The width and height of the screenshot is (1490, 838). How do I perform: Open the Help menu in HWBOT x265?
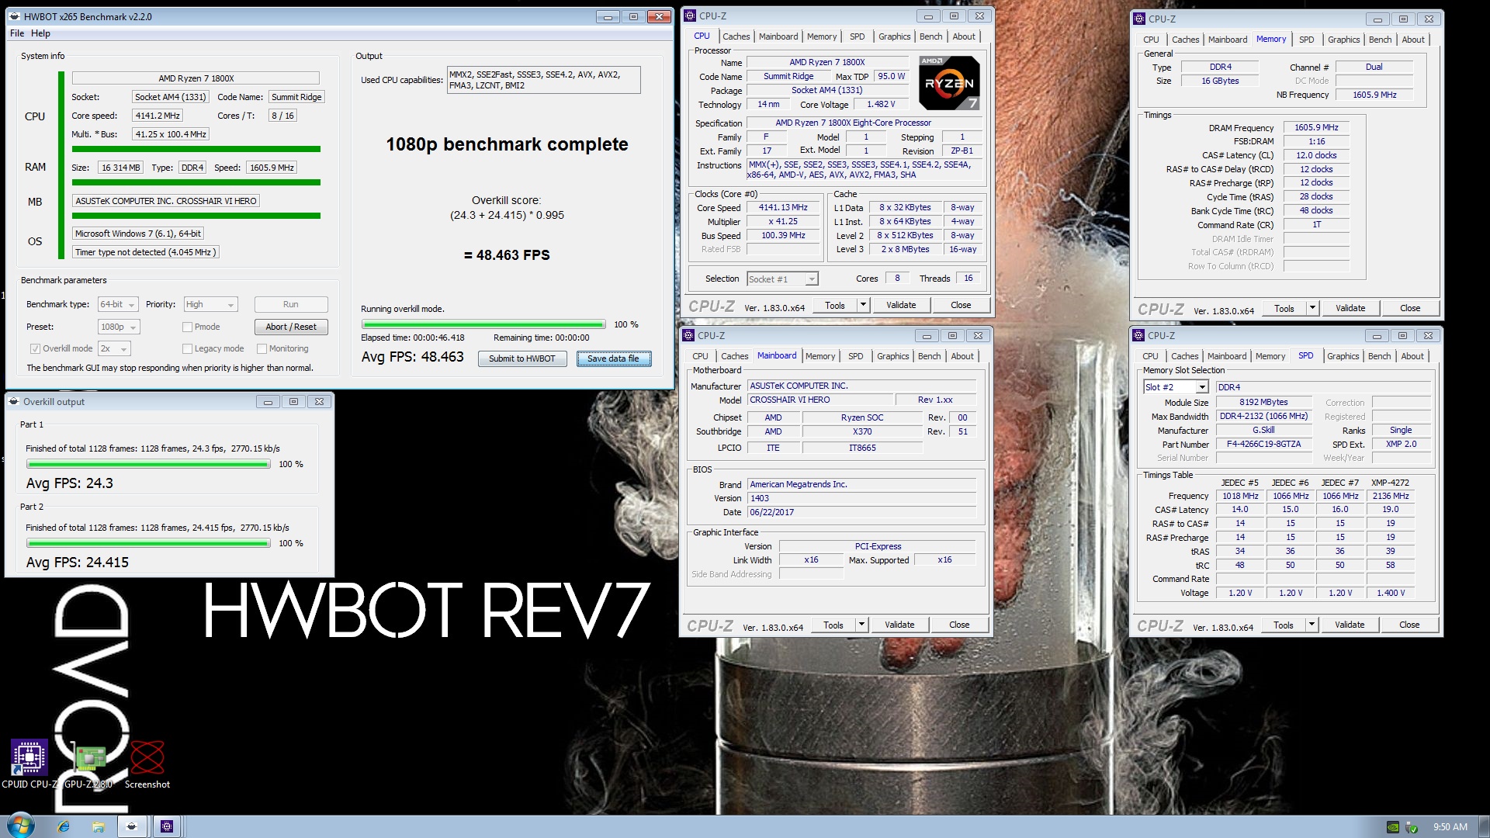coord(40,33)
